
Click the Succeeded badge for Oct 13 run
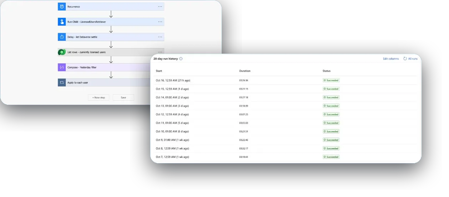tap(331, 106)
